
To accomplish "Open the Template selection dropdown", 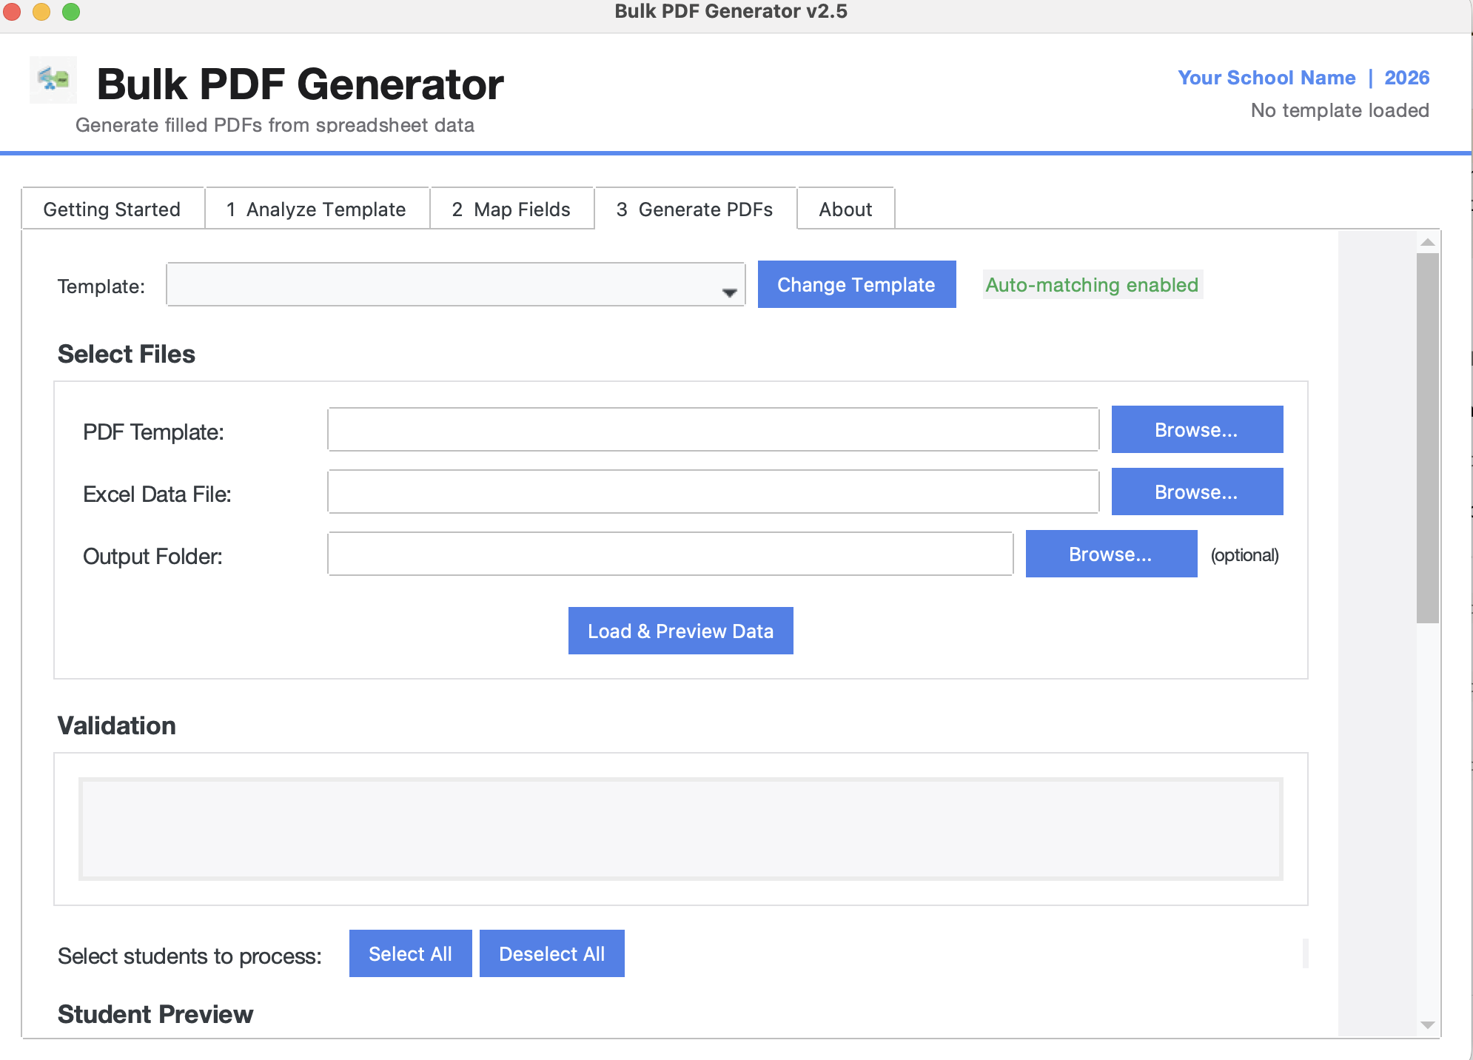I will [x=454, y=284].
